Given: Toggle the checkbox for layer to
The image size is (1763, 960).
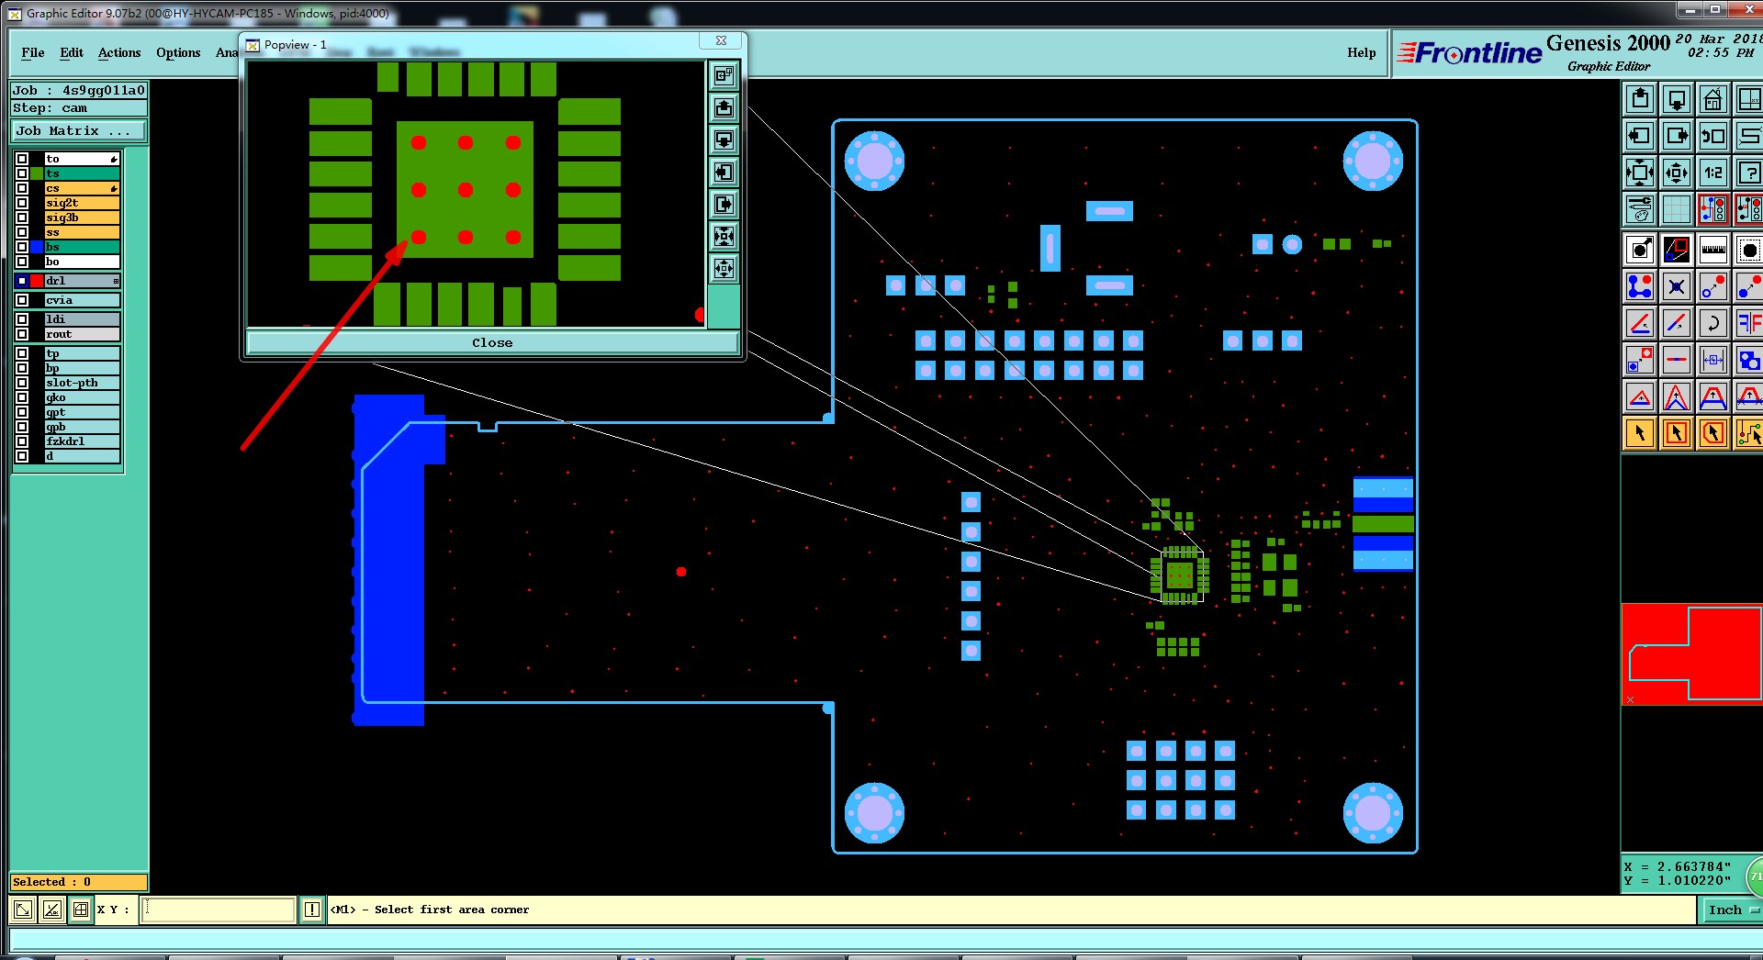Looking at the screenshot, I should point(22,159).
